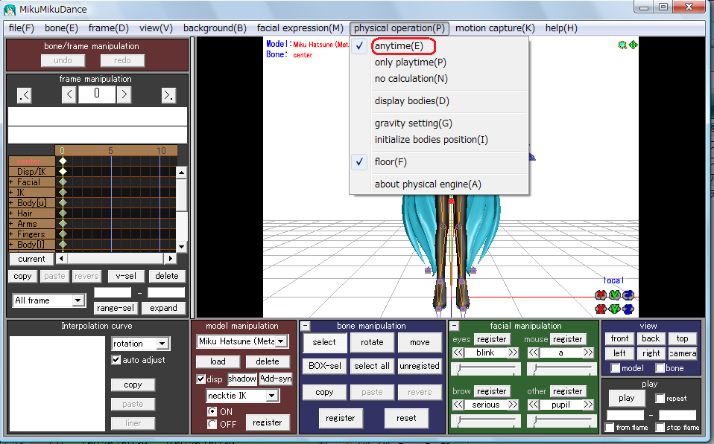Click the zoom magnifier icon in viewport
The height and width of the screenshot is (444, 714).
[622, 45]
